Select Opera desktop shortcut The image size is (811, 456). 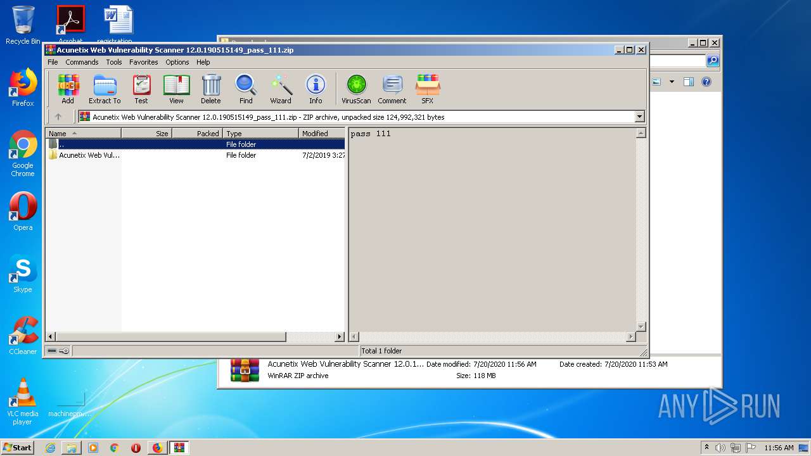(23, 212)
